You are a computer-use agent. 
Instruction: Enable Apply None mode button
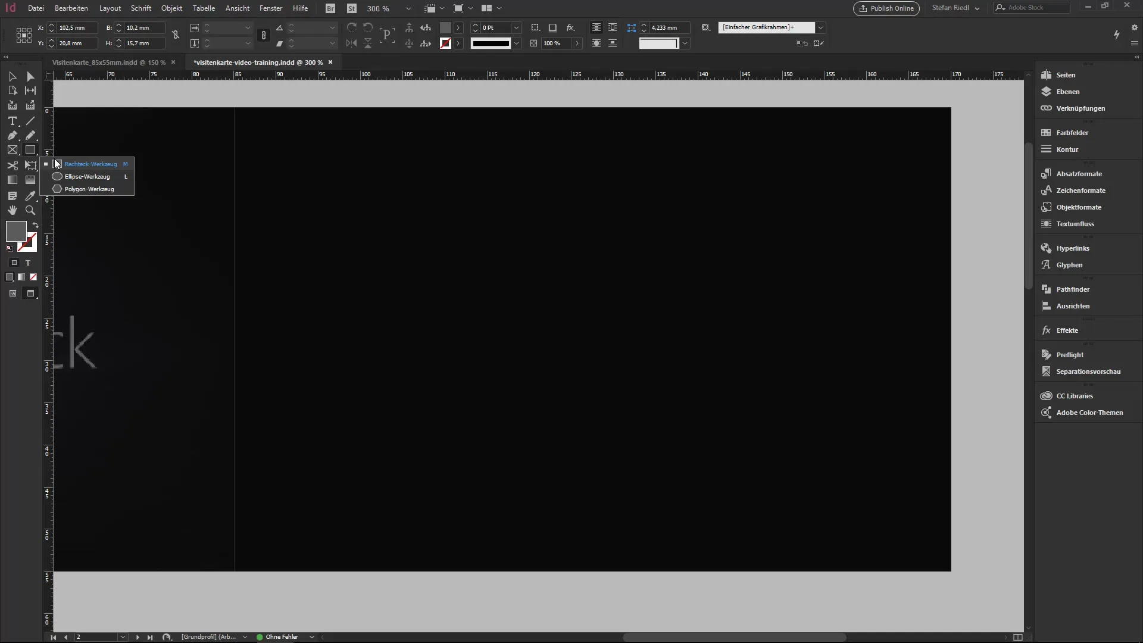pyautogui.click(x=33, y=277)
